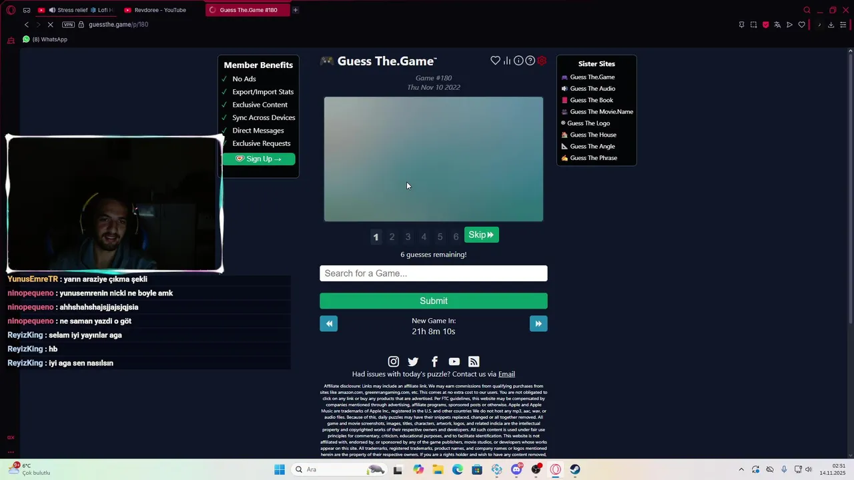Screen dimensions: 854x480
Task: Click the Email contact link
Action: (x=506, y=374)
